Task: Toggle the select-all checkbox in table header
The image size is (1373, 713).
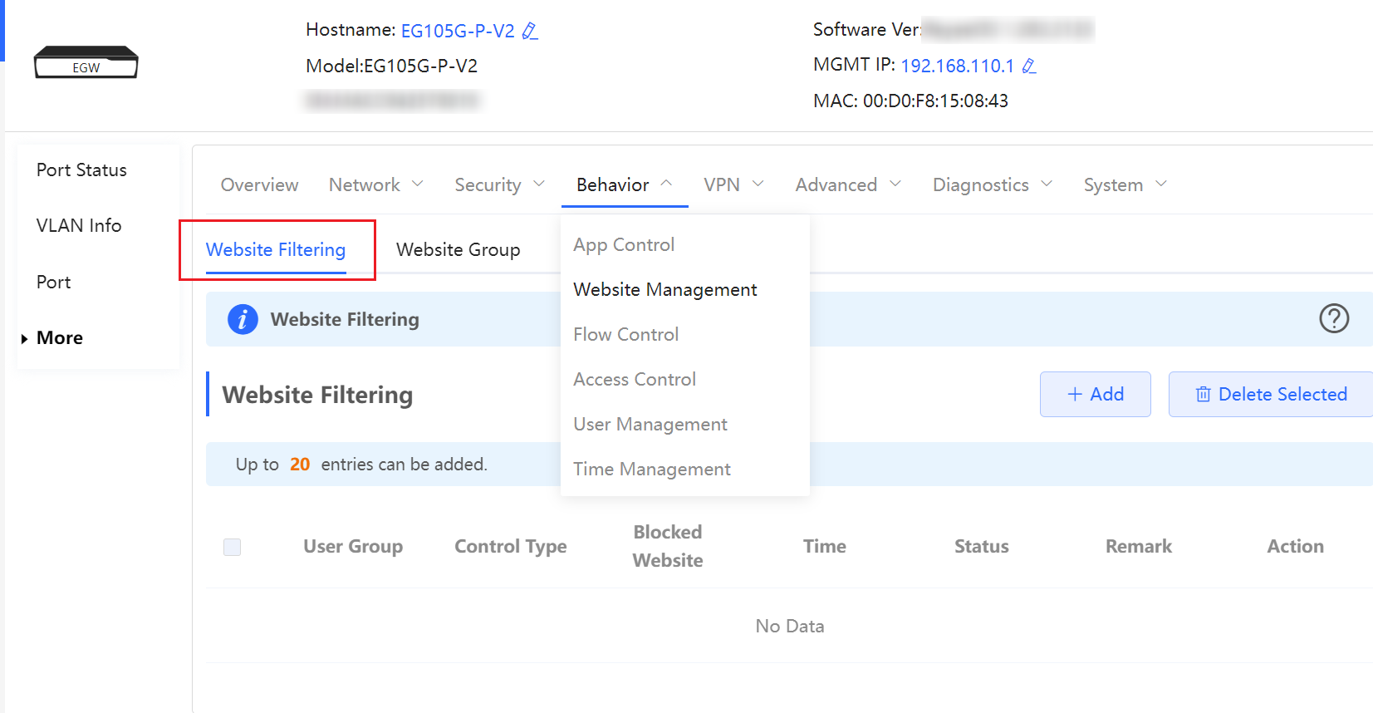Action: (x=233, y=547)
